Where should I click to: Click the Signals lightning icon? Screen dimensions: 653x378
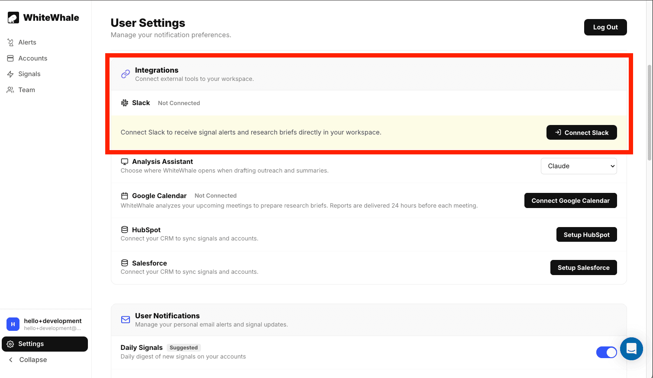click(x=10, y=74)
